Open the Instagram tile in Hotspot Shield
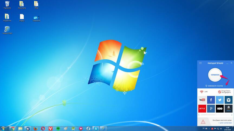Viewport: 234px width, 131px height. [229, 100]
